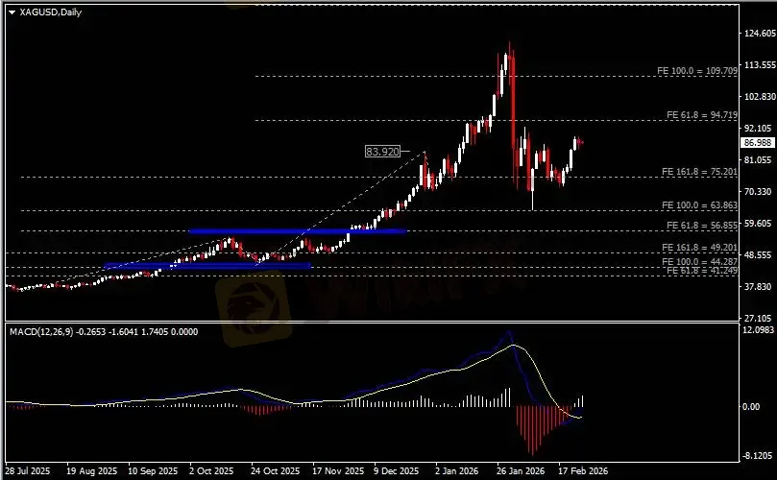Click the FE 61.8 = 94.719 label
Image resolution: width=777 pixels, height=480 pixels.
pyautogui.click(x=702, y=115)
